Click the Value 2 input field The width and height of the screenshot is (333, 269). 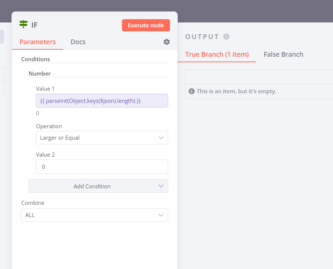click(102, 167)
